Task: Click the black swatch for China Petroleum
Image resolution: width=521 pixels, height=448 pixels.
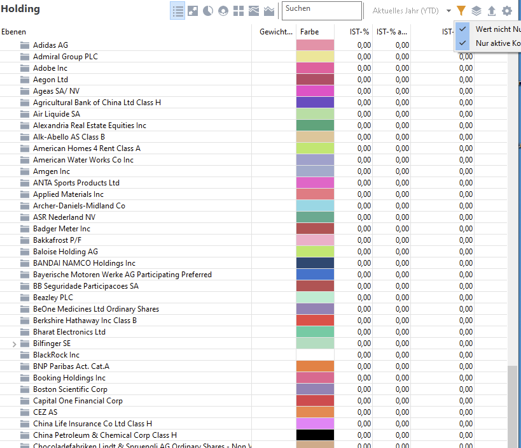Action: 315,435
